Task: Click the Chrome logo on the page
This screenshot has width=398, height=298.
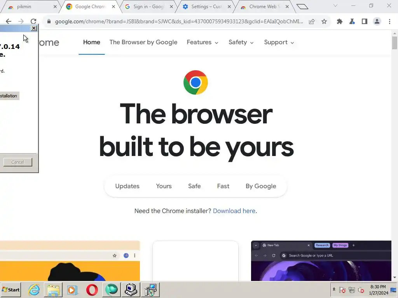Action: coord(196,82)
